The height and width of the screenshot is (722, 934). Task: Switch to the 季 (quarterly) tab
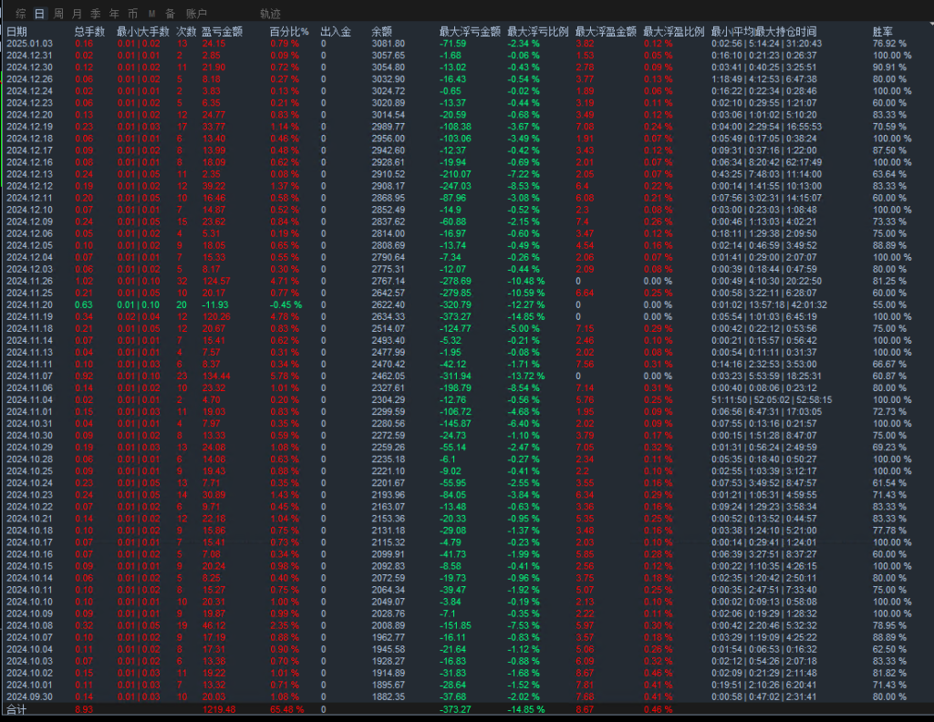[95, 14]
